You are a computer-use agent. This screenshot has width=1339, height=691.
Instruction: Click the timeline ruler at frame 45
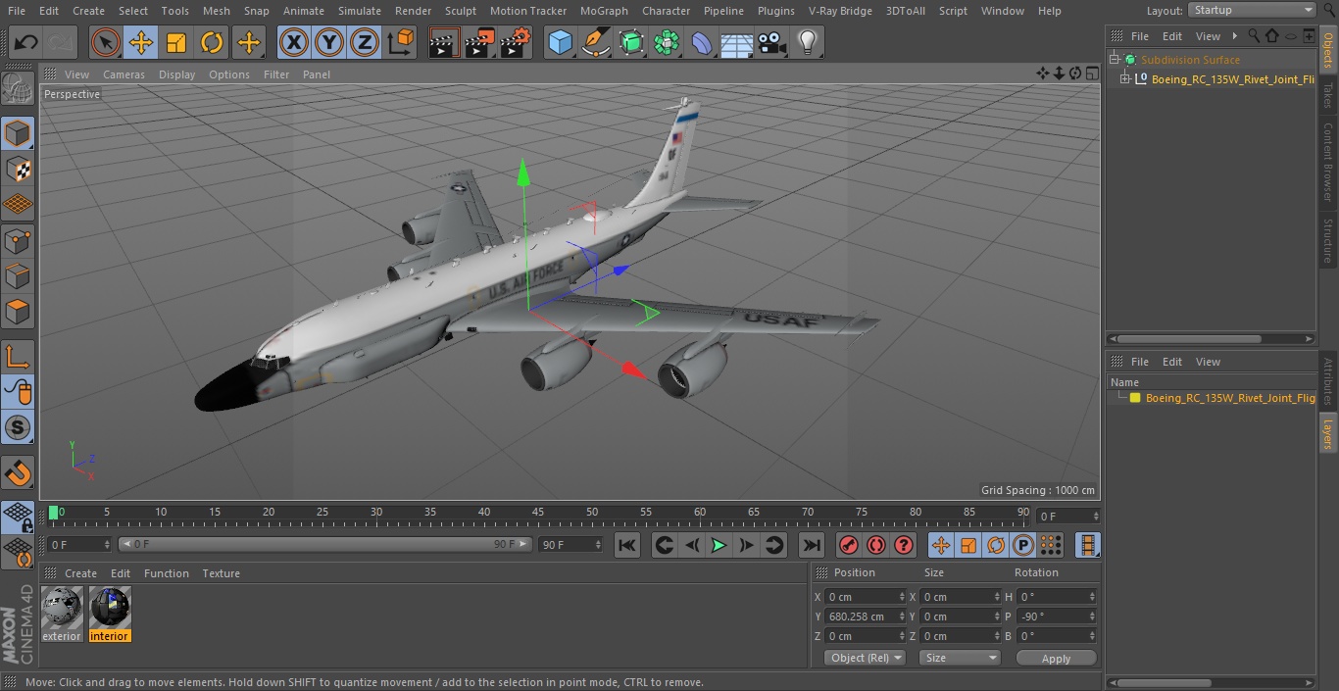click(x=538, y=513)
